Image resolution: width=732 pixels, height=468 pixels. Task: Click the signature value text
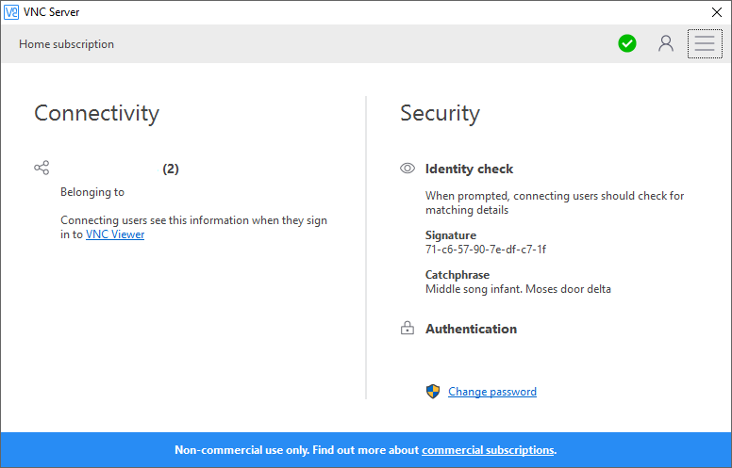[x=486, y=250]
